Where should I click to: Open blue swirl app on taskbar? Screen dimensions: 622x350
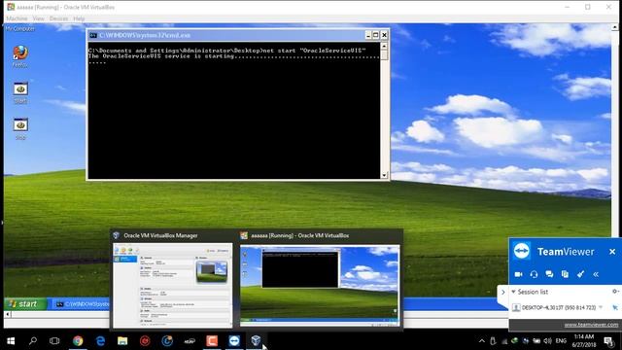tap(167, 341)
